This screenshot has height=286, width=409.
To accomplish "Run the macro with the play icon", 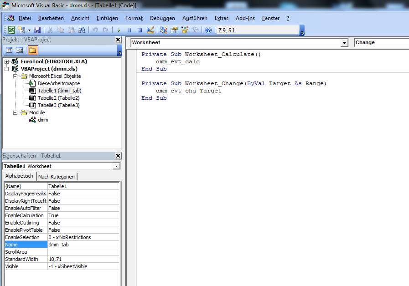I will tap(119, 30).
